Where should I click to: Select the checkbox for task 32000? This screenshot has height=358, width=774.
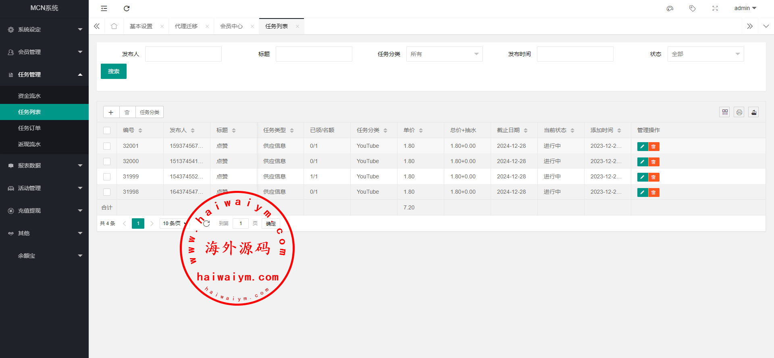tap(107, 161)
